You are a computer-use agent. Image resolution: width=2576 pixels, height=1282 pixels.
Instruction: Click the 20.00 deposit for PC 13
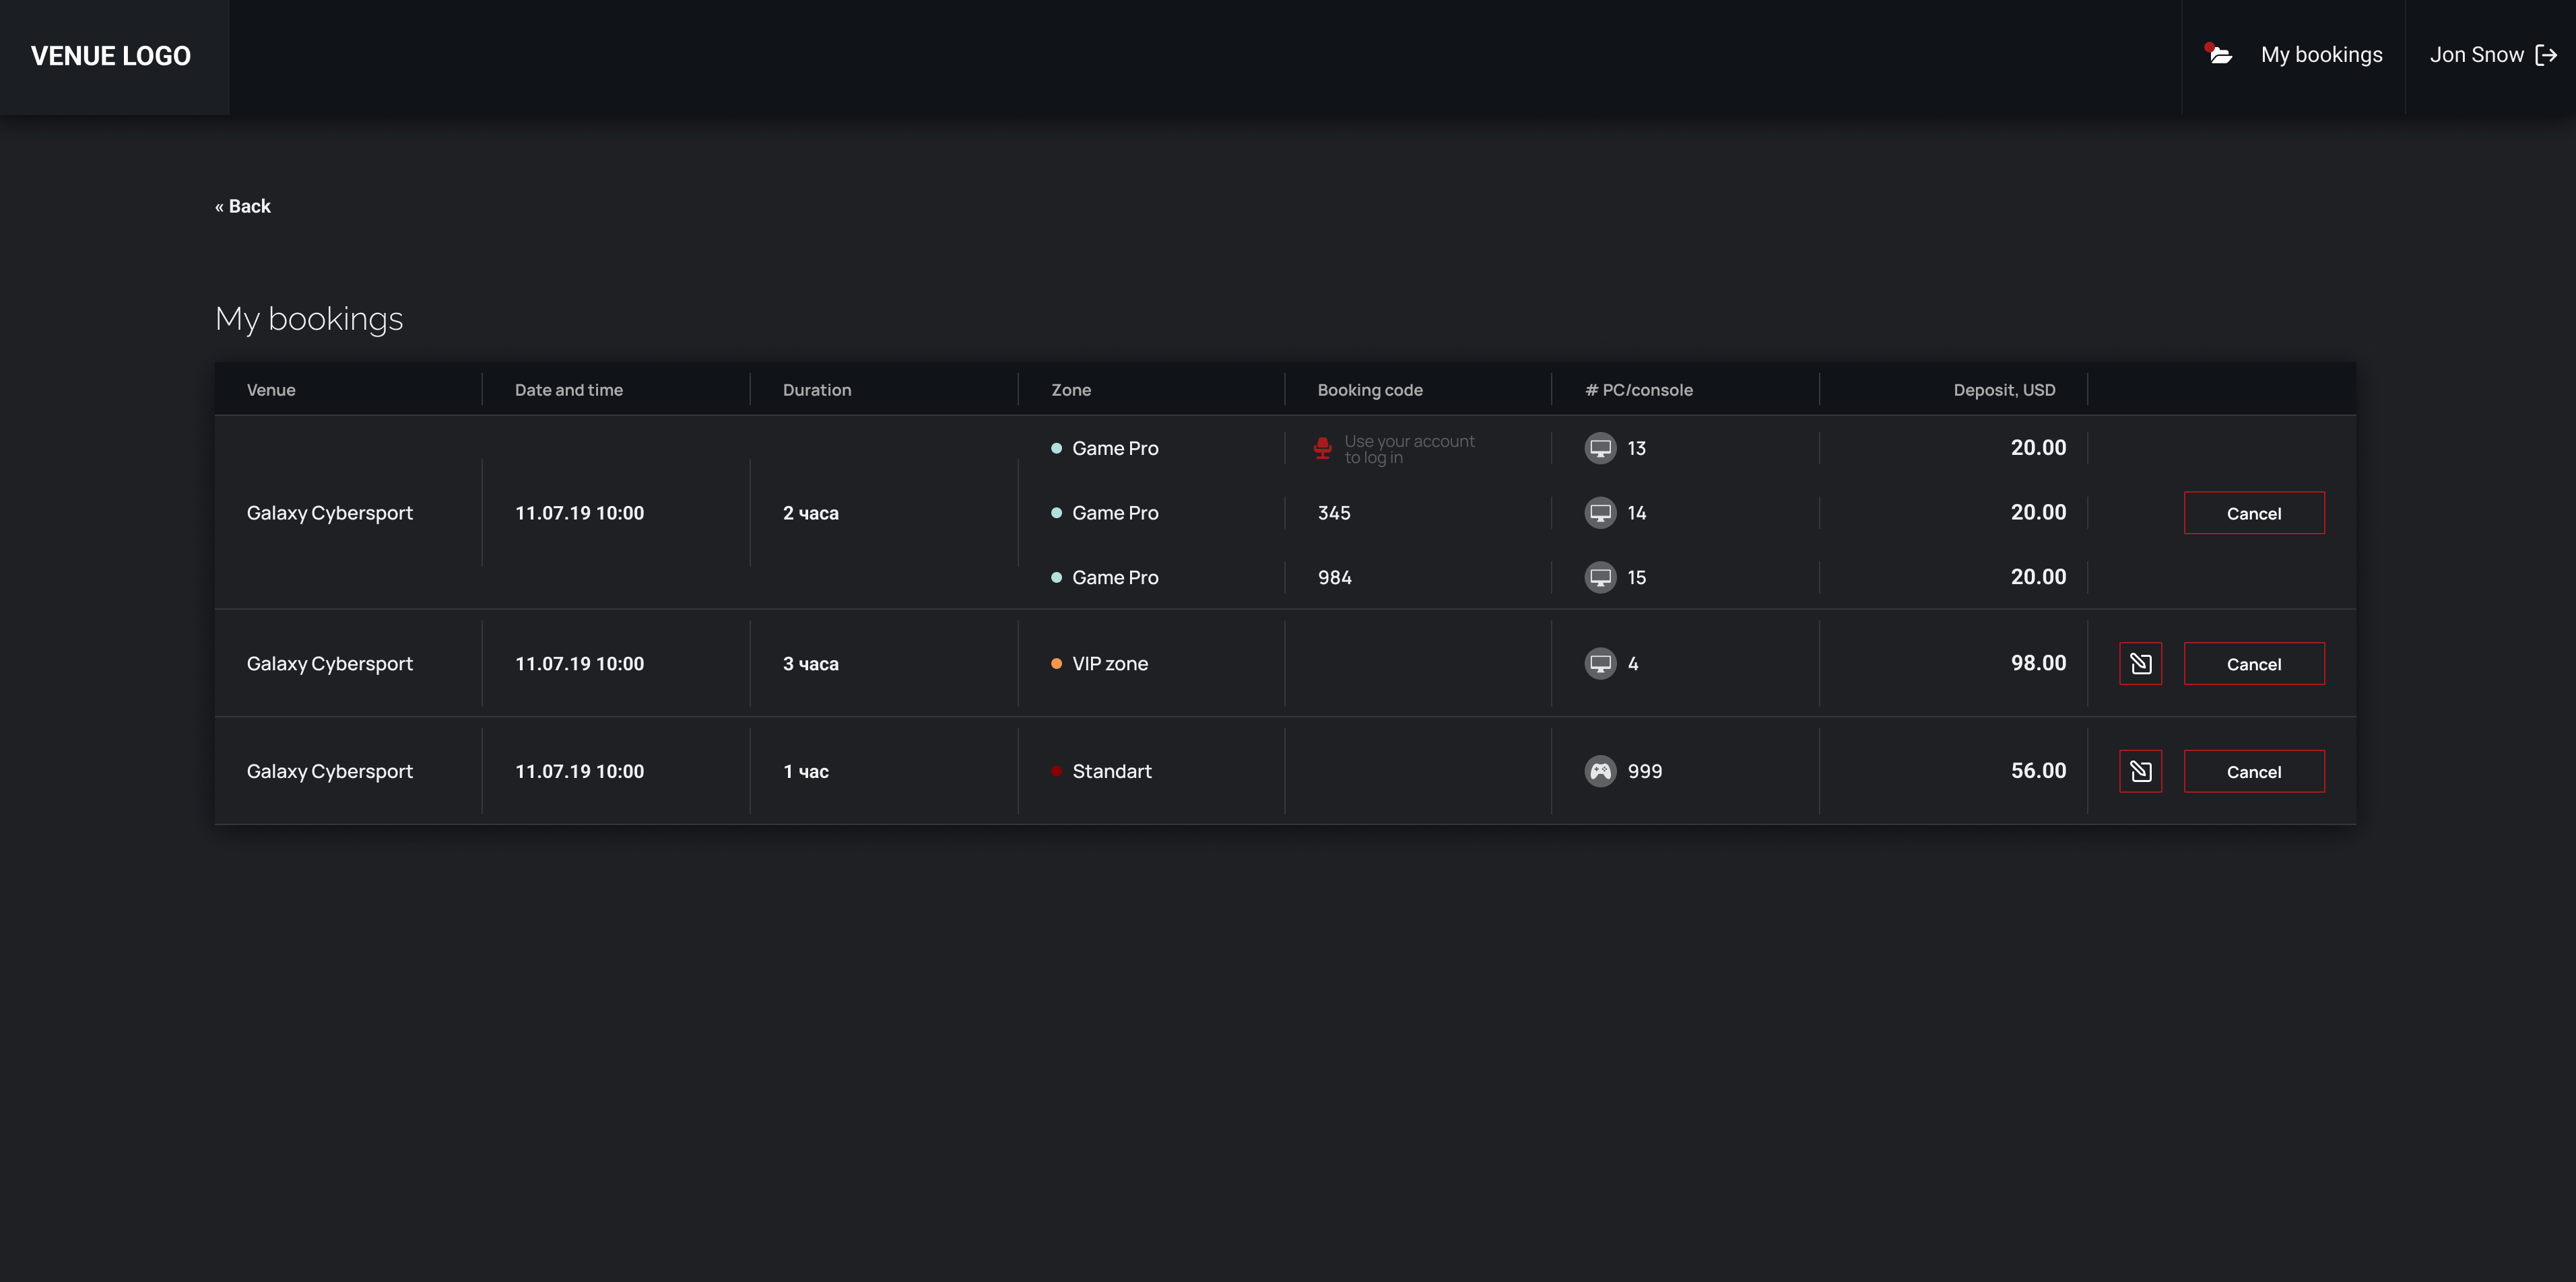pyautogui.click(x=2038, y=448)
